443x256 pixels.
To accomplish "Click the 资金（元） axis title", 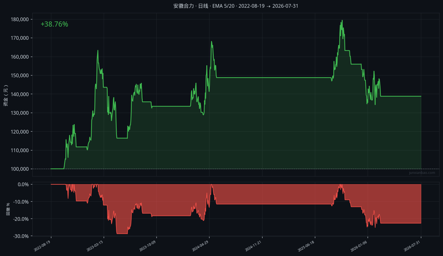I will coord(6,95).
